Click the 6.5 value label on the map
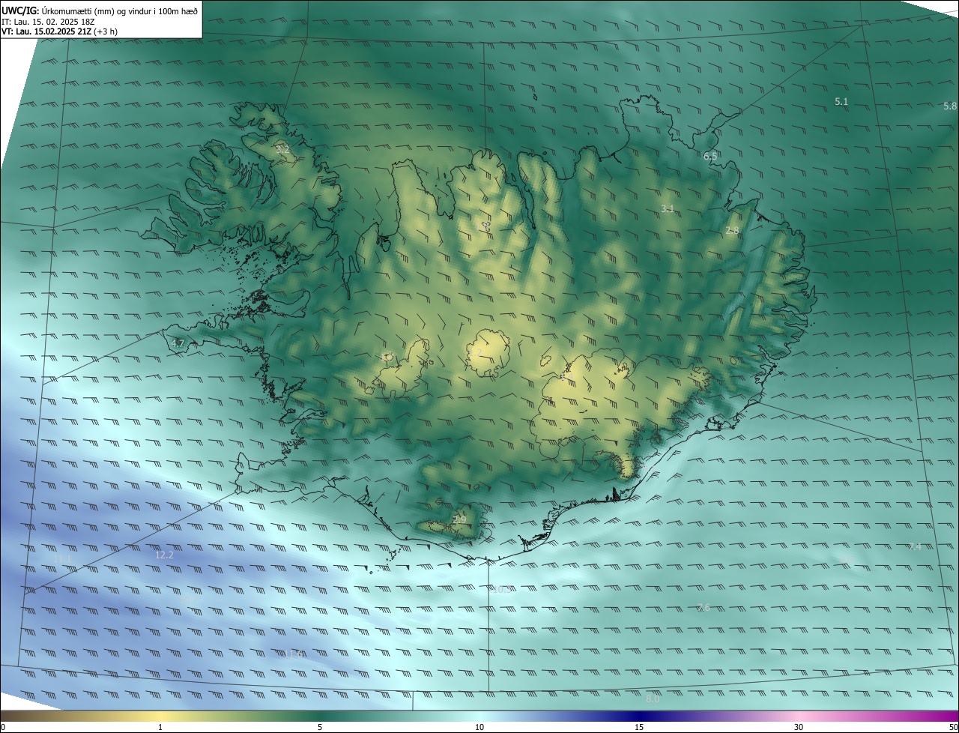Viewport: 959px width, 733px height. point(710,156)
